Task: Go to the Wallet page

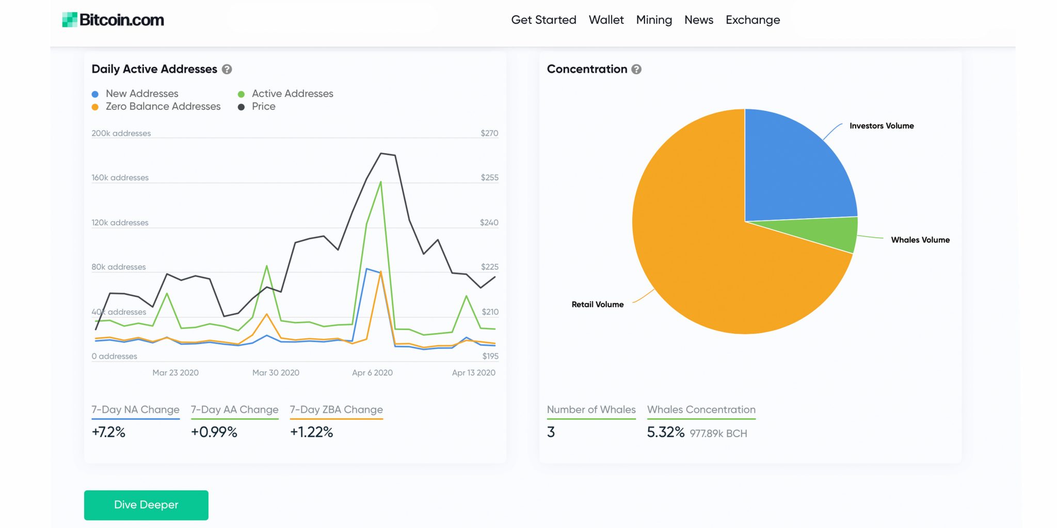Action: 606,20
